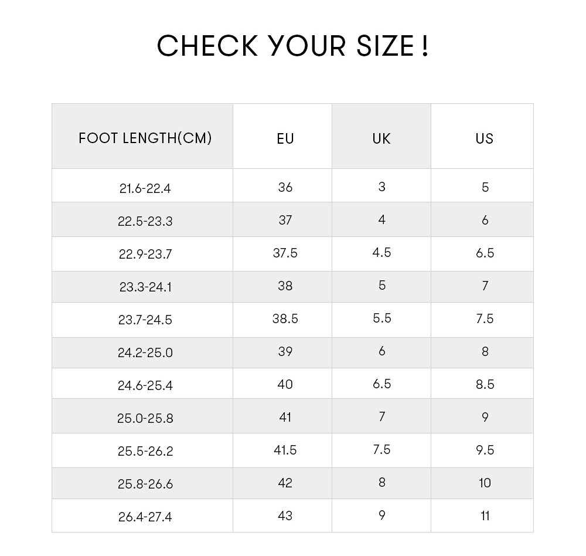Image resolution: width=586 pixels, height=556 pixels.
Task: Select the 22.5-23.3 foot length row
Action: pos(292,219)
